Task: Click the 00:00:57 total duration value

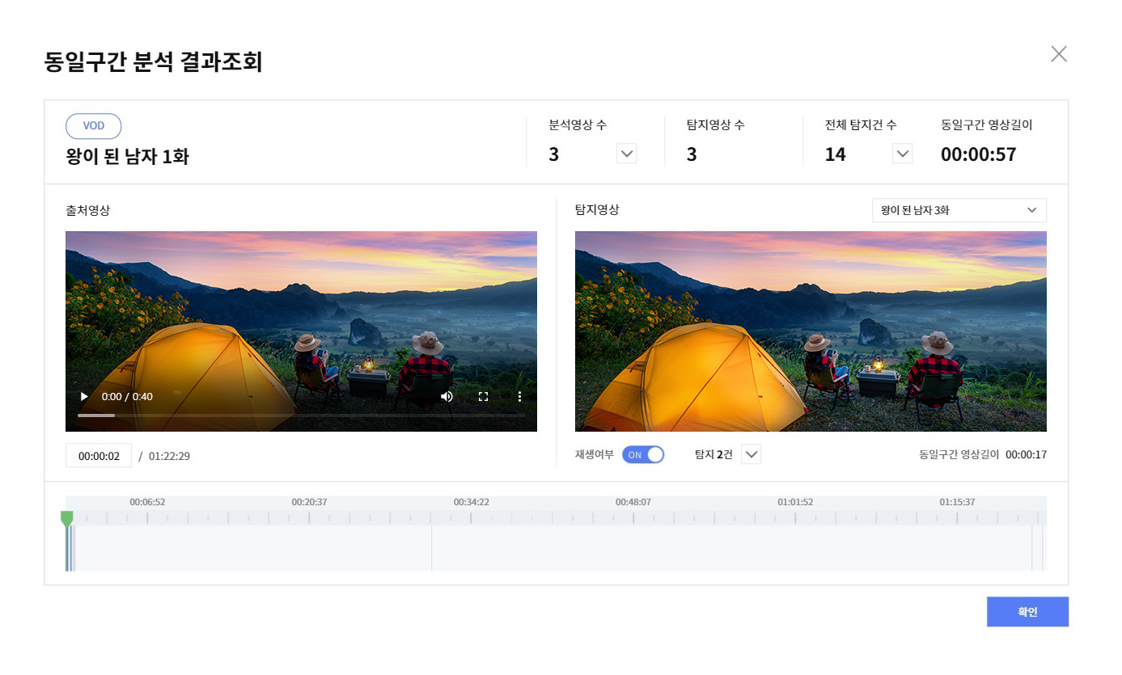Action: [978, 154]
